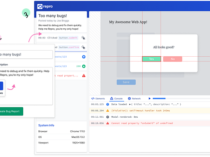Click the orange Violation warning icon
This screenshot has width=210, height=157.
[x=108, y=111]
